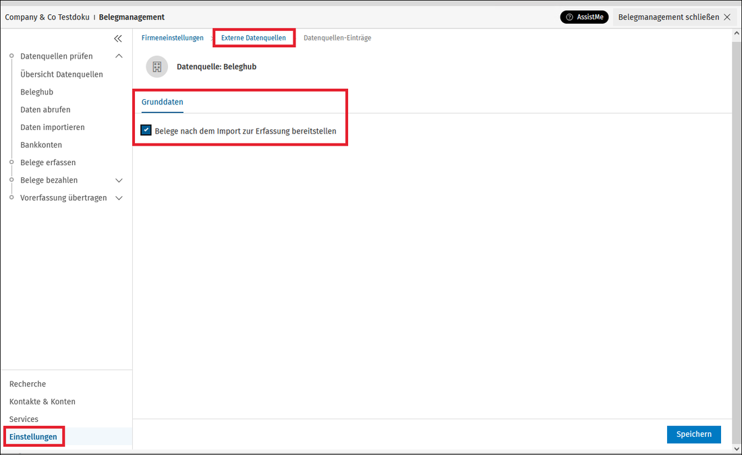Open Bankkonten in the sidebar
The height and width of the screenshot is (455, 742).
(x=41, y=145)
